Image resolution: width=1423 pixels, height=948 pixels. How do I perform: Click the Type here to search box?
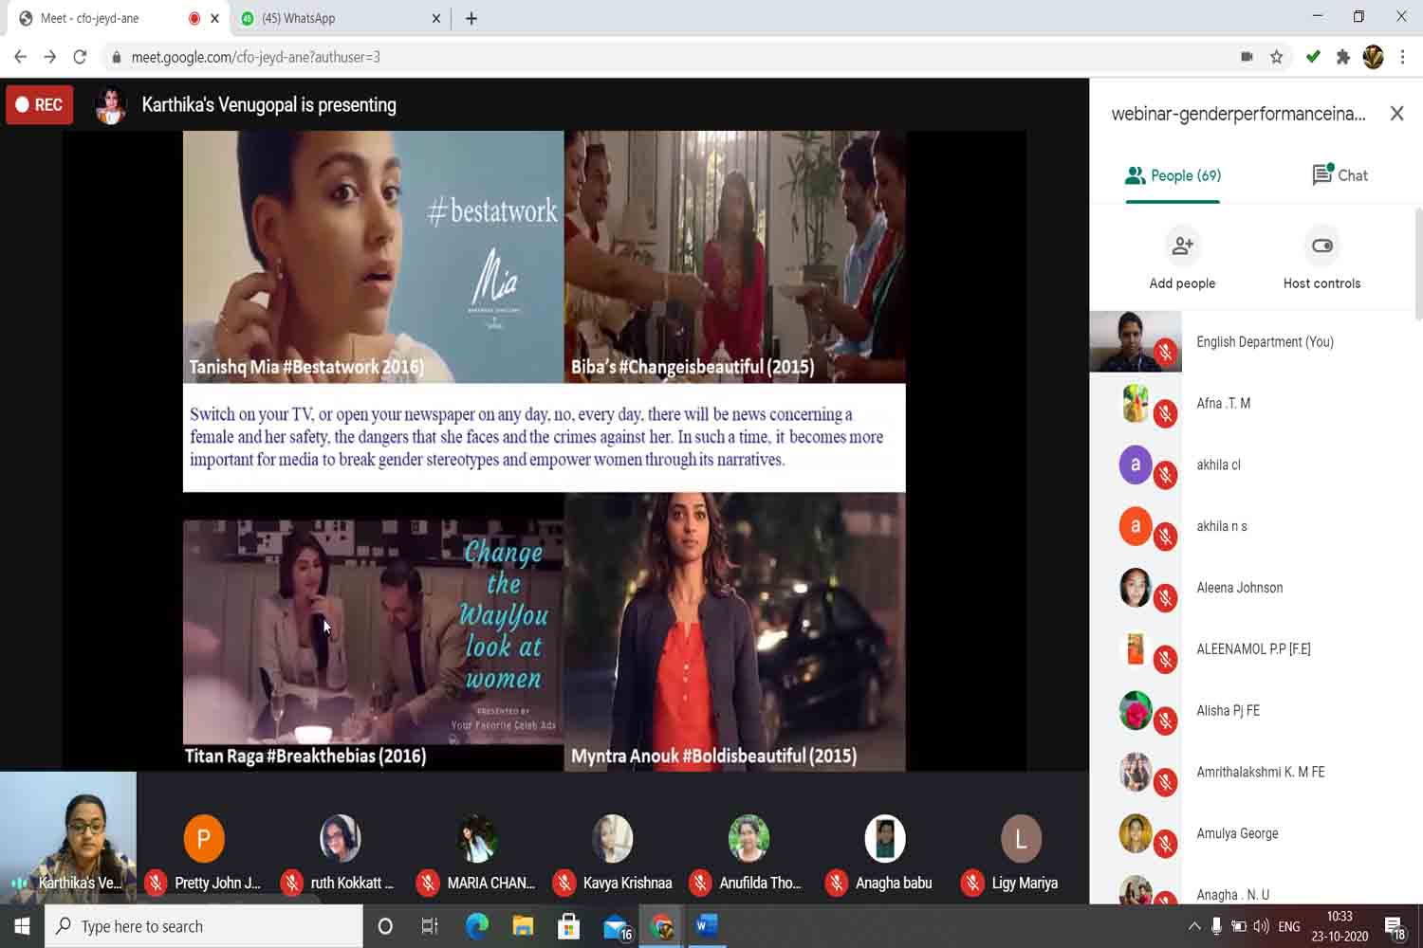pyautogui.click(x=204, y=926)
